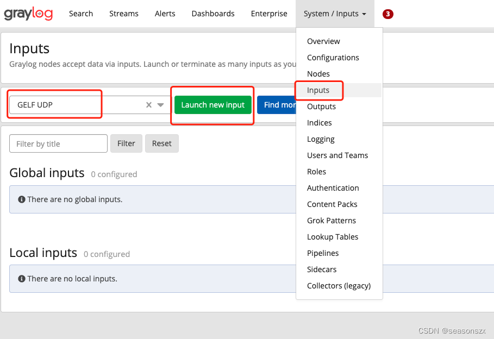The height and width of the screenshot is (339, 494).
Task: Open the Enterprise page
Action: pyautogui.click(x=269, y=14)
